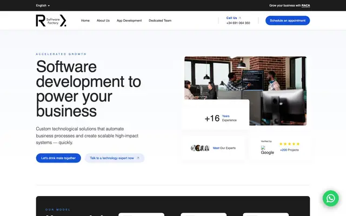This screenshot has width=346, height=216.
Task: Click Grow your business with text
Action: click(285, 5)
